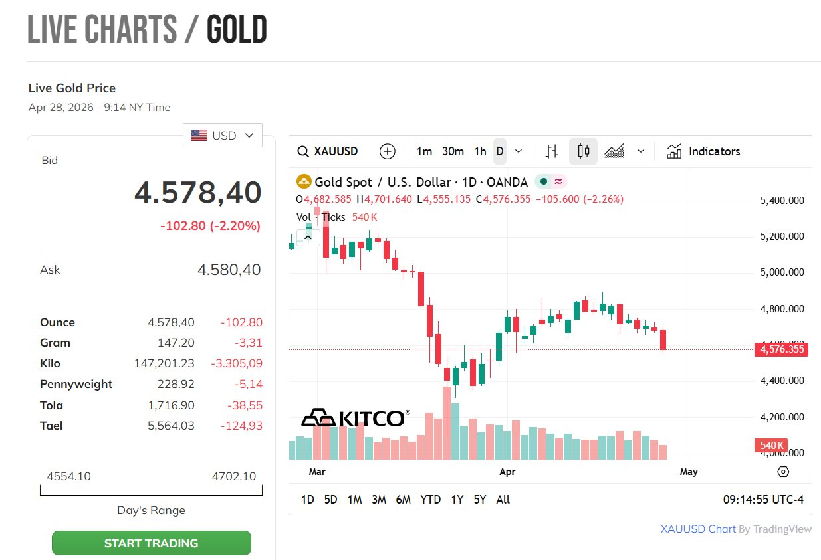
Task: Click the Kitco logo on chart
Action: coord(354,417)
